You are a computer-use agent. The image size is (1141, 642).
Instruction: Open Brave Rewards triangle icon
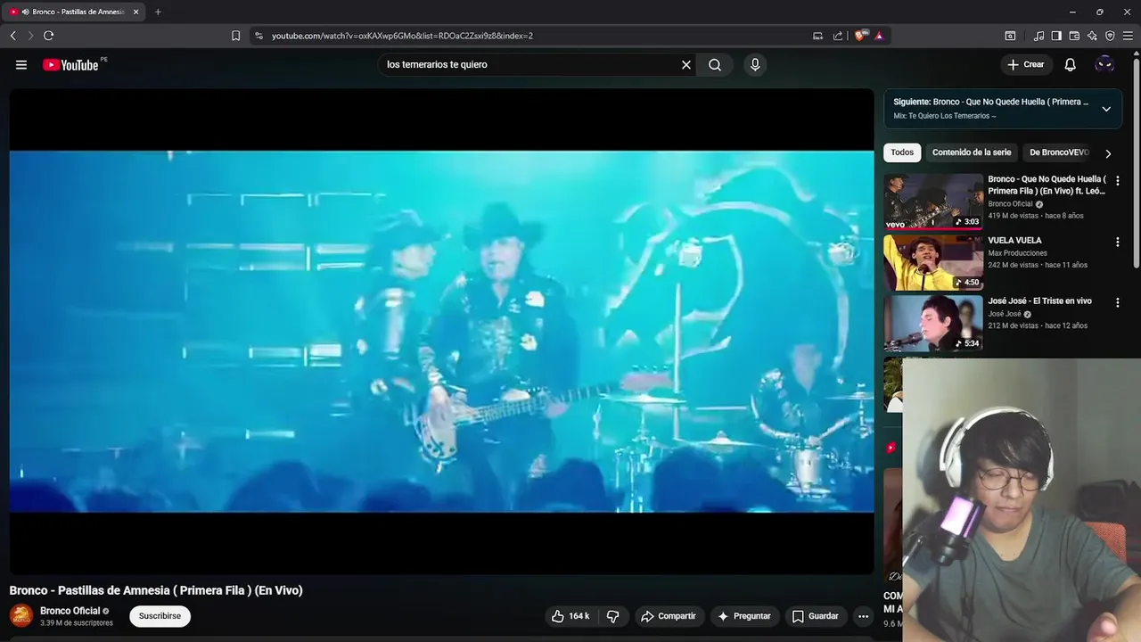coord(879,36)
